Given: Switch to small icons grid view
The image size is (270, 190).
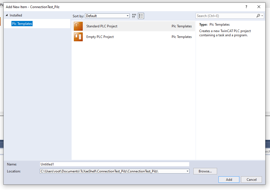Looking at the screenshot, I should click(x=134, y=16).
